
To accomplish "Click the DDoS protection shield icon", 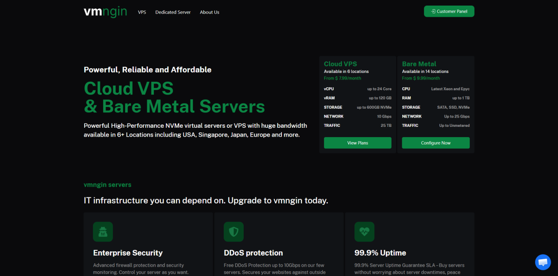I will 233,231.
